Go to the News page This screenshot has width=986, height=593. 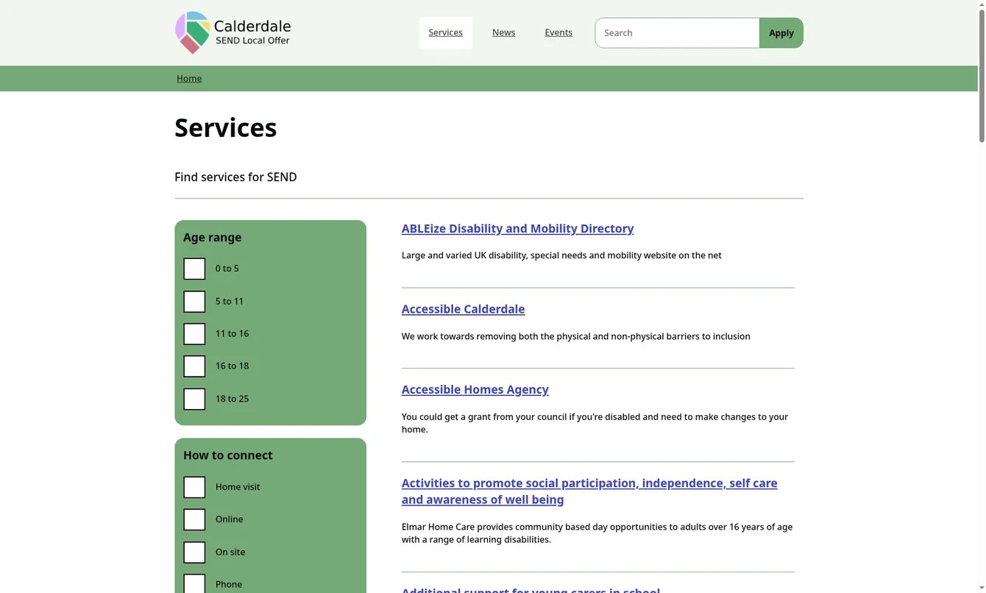pyautogui.click(x=504, y=32)
